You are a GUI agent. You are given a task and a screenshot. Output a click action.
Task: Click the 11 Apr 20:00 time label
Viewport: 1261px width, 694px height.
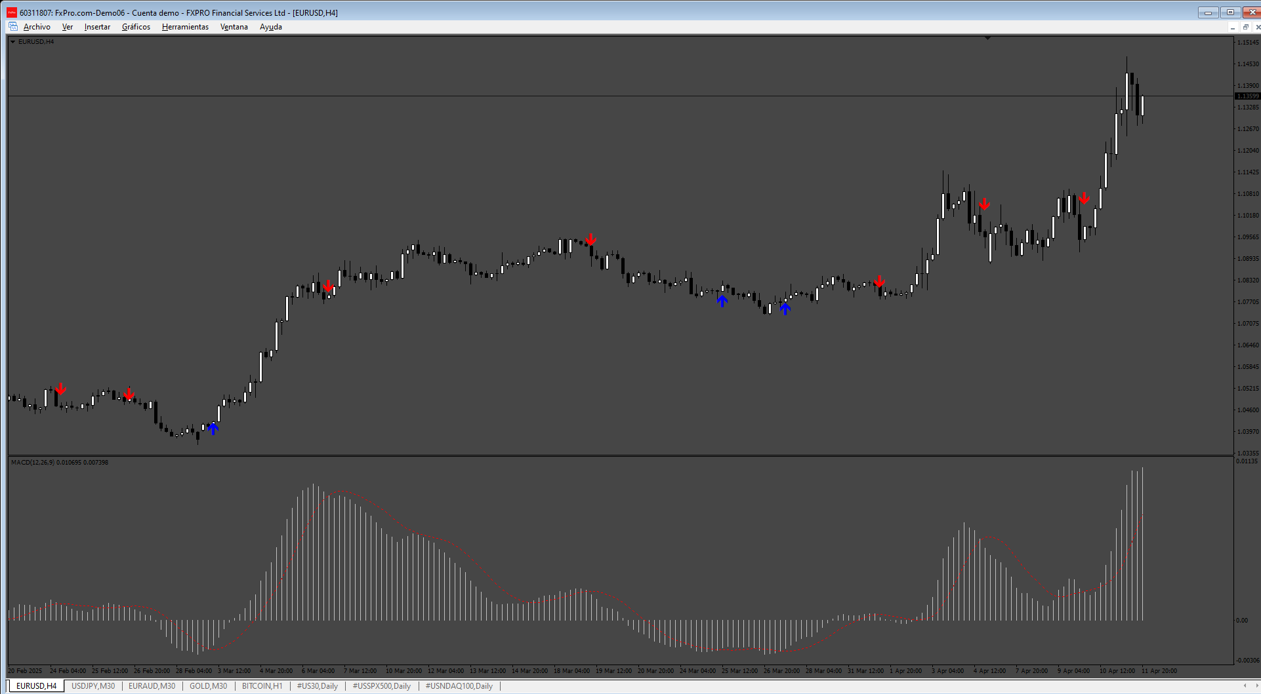[x=1159, y=671]
